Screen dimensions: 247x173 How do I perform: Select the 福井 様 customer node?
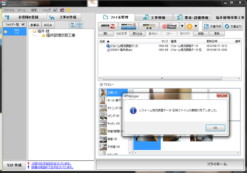coord(41,31)
